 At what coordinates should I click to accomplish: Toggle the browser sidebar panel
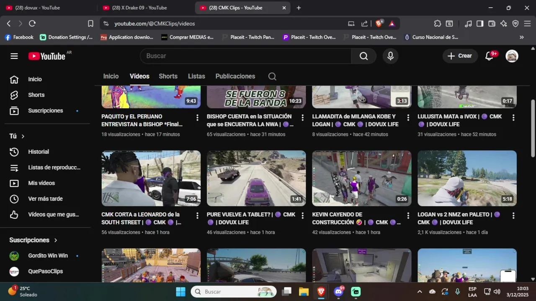(480, 24)
